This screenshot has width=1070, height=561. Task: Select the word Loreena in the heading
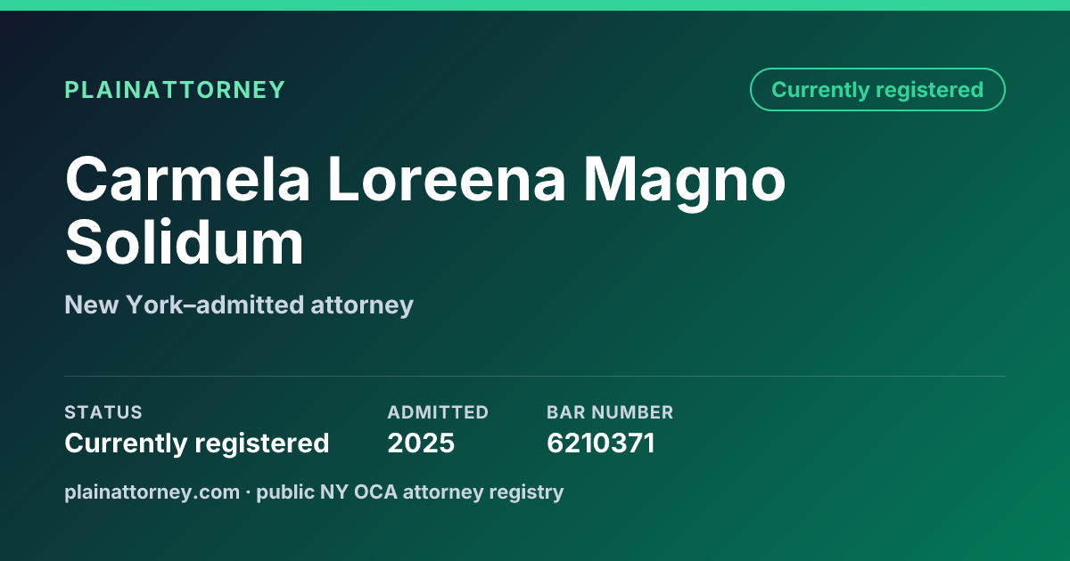447,179
